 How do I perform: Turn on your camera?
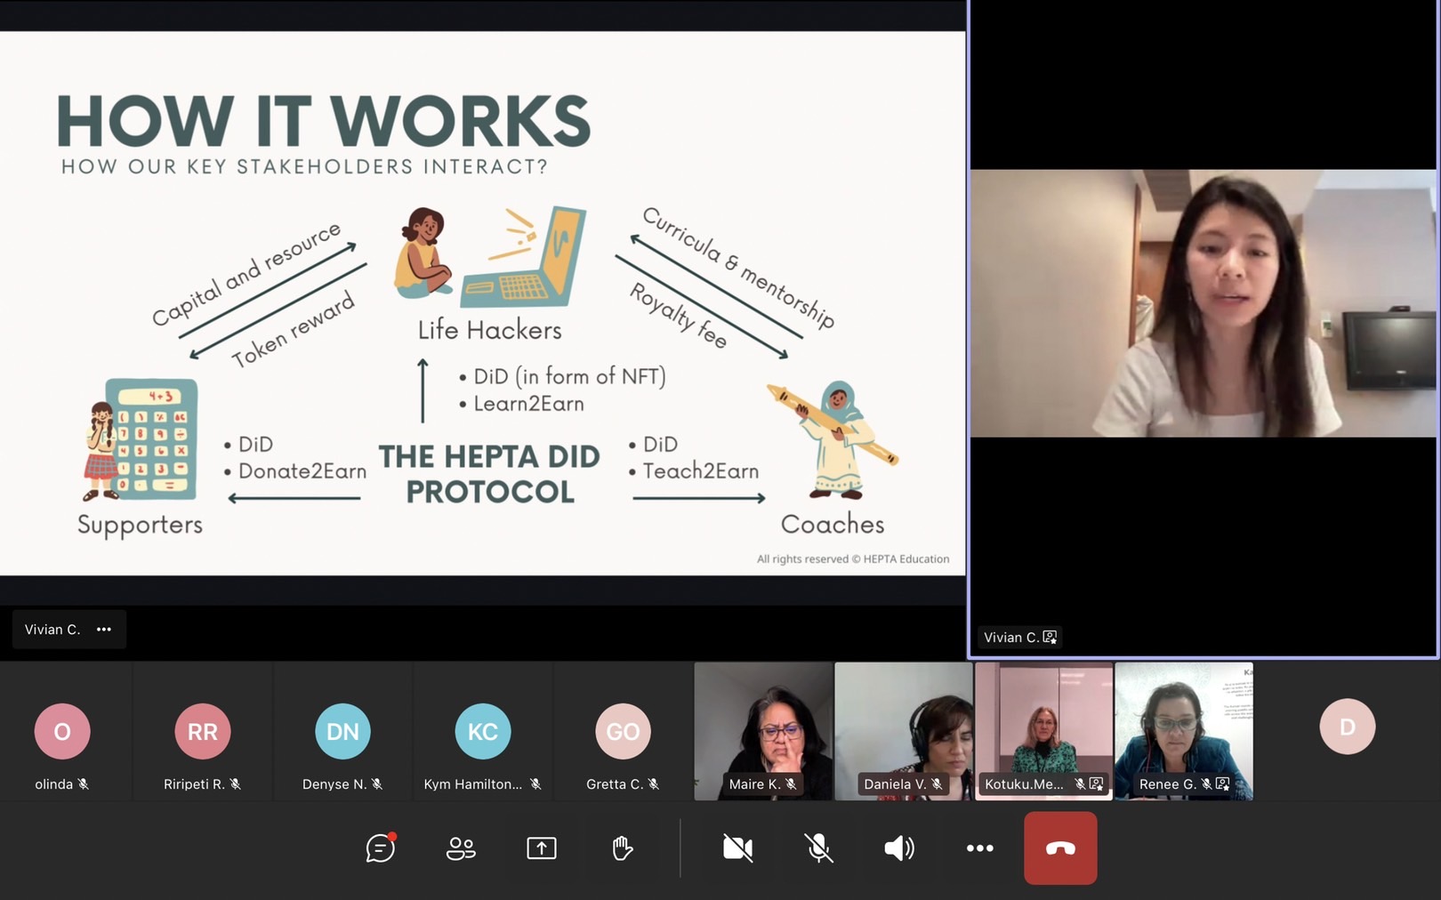coord(737,848)
